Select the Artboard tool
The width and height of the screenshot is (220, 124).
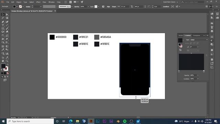click(3, 58)
